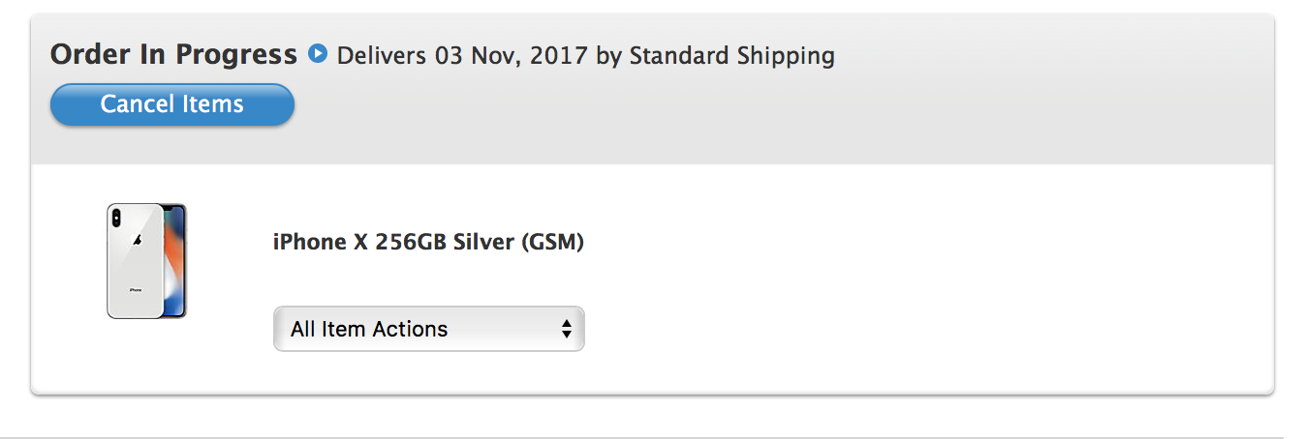The height and width of the screenshot is (439, 1304).
Task: Click the Order In Progress heading
Action: point(173,54)
